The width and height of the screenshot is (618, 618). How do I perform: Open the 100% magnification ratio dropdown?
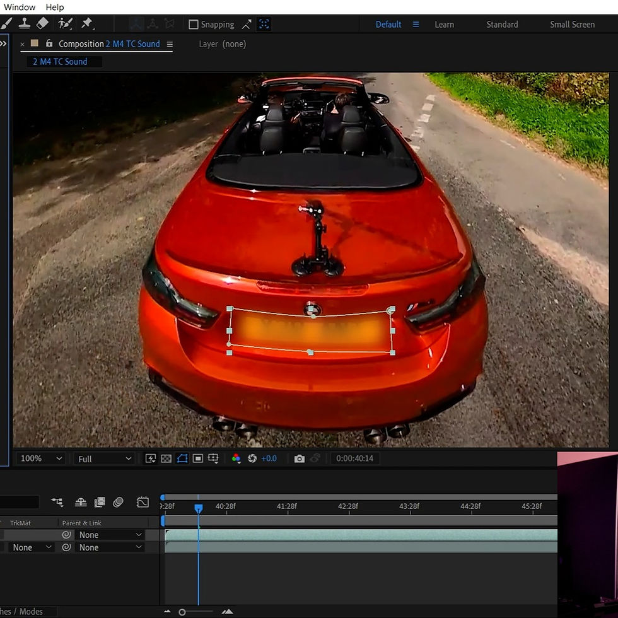[x=40, y=458]
